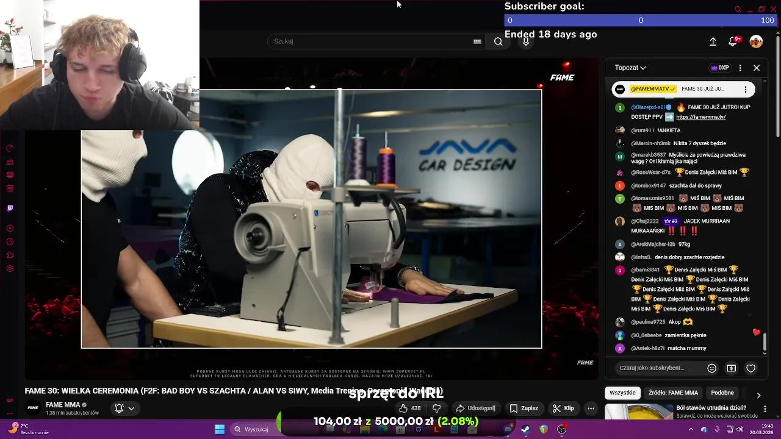Open the https://famemma.tv/ link in chat
Image resolution: width=781 pixels, height=439 pixels.
point(701,117)
